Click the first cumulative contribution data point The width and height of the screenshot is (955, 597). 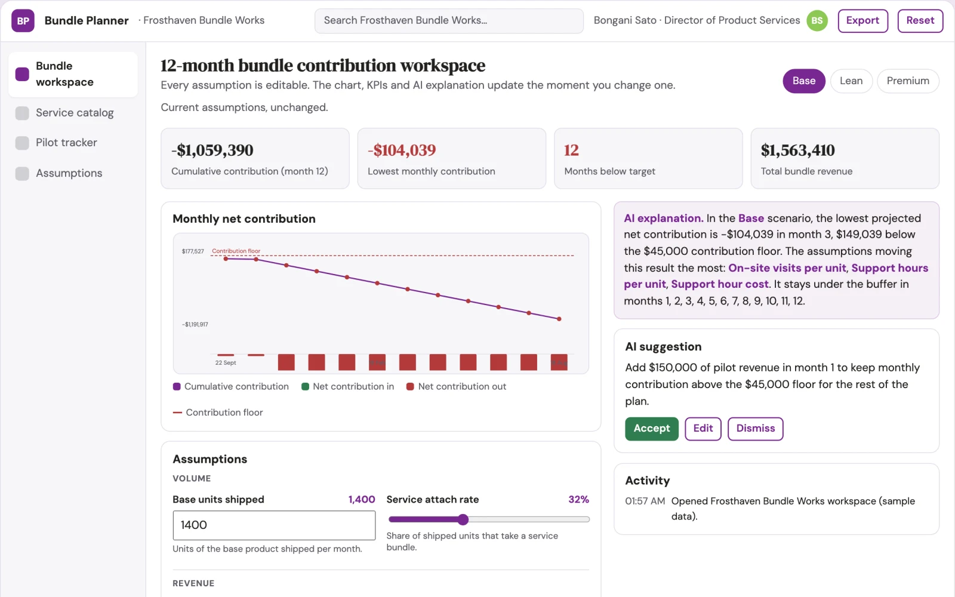click(x=226, y=259)
